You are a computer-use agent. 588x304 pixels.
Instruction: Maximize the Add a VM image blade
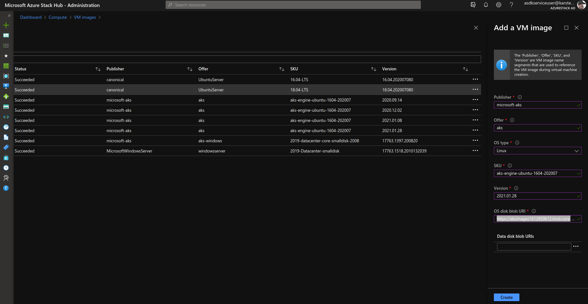click(566, 28)
